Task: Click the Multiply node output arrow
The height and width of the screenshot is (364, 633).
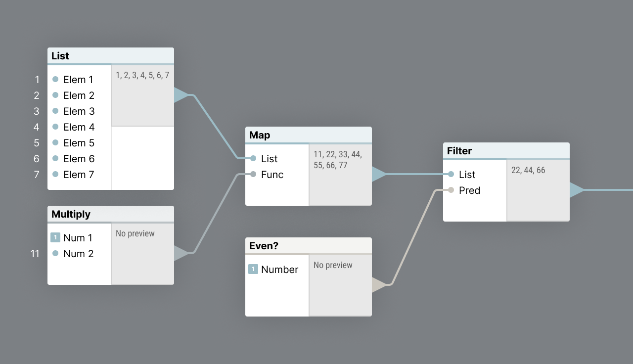Action: (x=181, y=253)
